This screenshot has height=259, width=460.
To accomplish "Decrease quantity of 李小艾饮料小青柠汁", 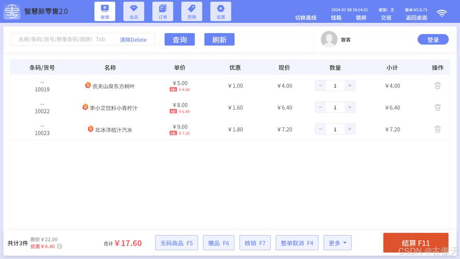I will click(x=320, y=107).
